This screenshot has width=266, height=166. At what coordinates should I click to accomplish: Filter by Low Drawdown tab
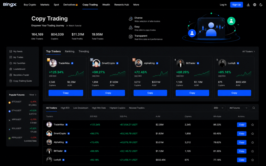tap(81, 108)
